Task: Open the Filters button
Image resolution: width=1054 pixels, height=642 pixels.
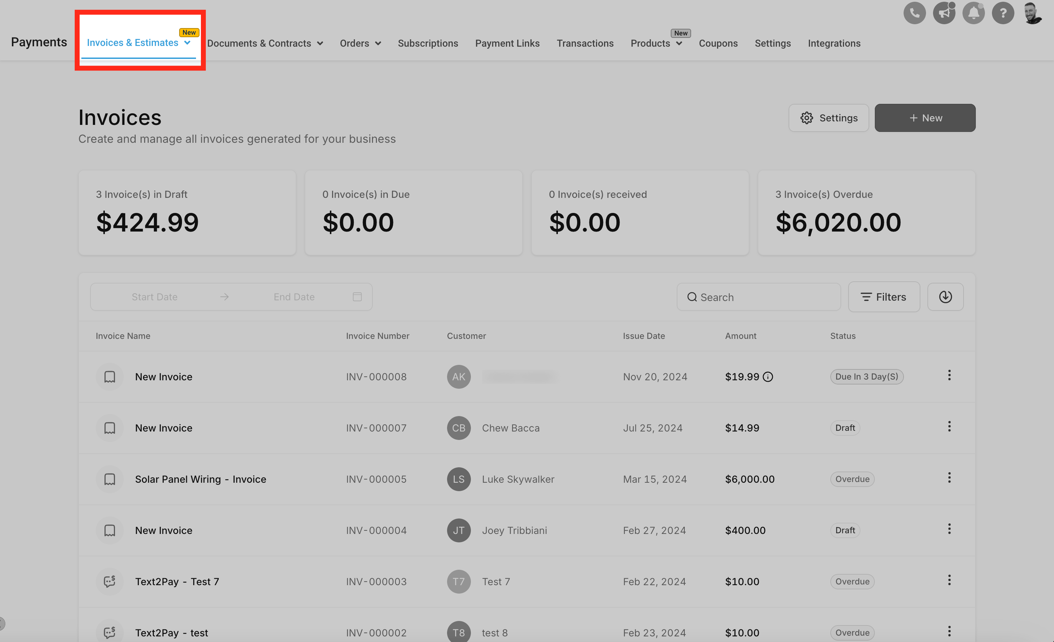Action: 884,296
